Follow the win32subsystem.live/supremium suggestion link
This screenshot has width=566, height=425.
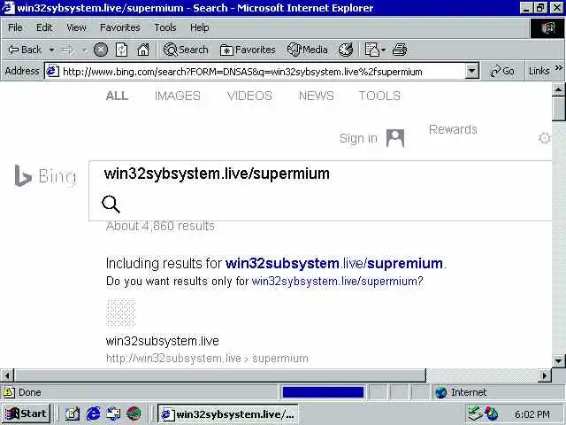[x=334, y=264]
